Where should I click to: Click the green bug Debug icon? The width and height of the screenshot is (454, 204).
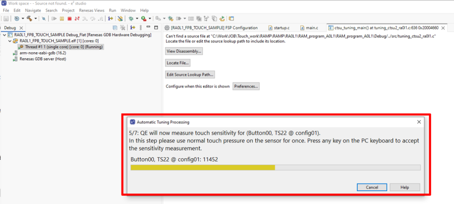[x=131, y=18]
